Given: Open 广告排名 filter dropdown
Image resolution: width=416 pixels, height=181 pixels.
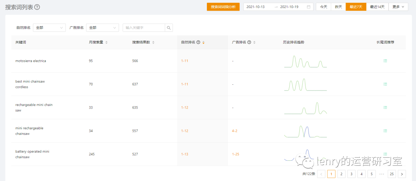Looking at the screenshot, I should [102, 28].
